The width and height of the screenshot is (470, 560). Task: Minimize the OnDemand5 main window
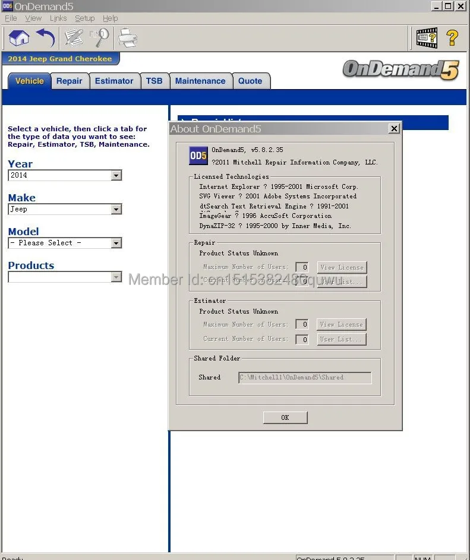click(436, 6)
